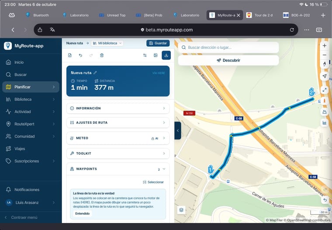The image size is (332, 230).
Task: Open Actividad in sidebar
Action: tap(31, 112)
